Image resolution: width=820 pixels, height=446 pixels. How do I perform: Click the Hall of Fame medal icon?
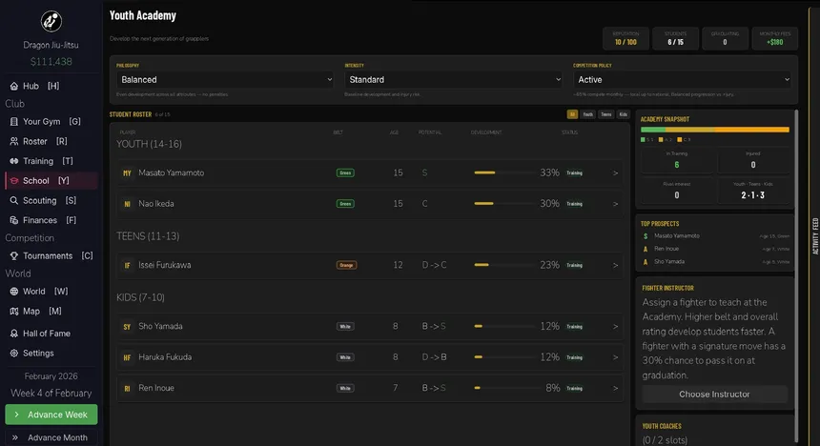(14, 334)
